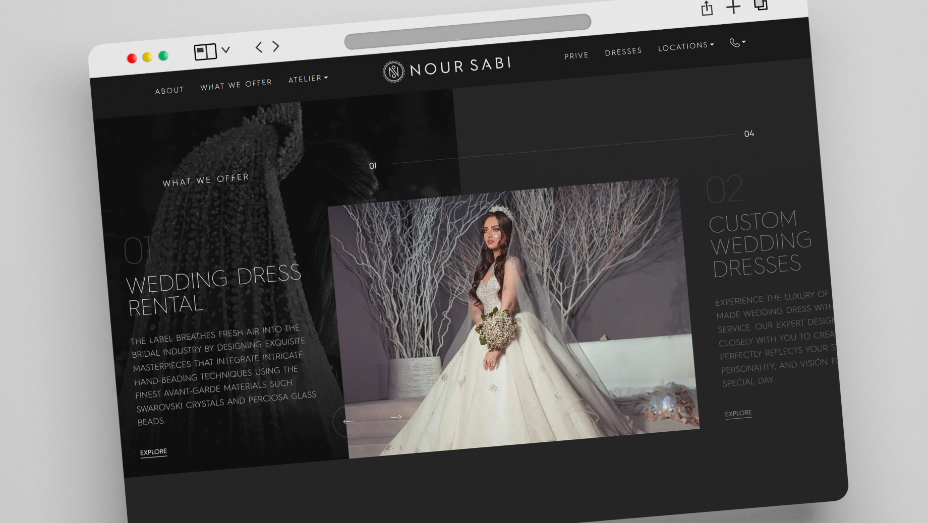
Task: Click Explore under Wedding Dress Rental
Action: (153, 452)
